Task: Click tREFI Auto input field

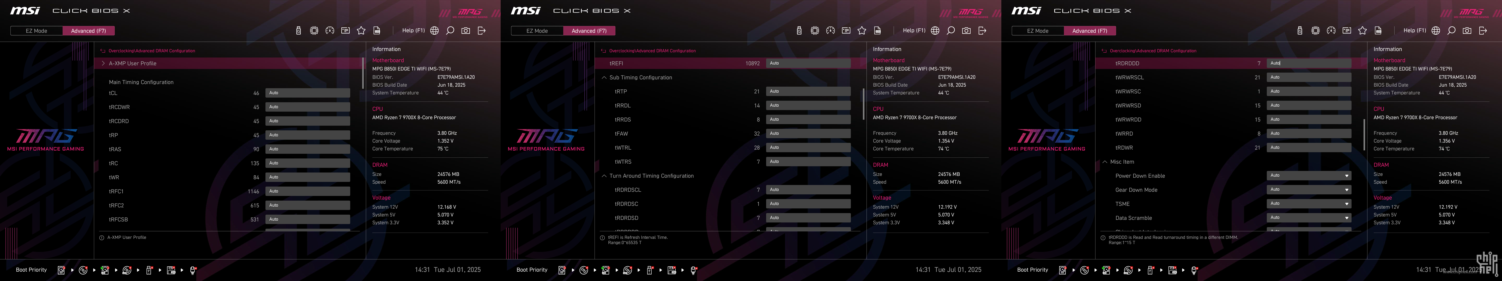Action: 808,63
